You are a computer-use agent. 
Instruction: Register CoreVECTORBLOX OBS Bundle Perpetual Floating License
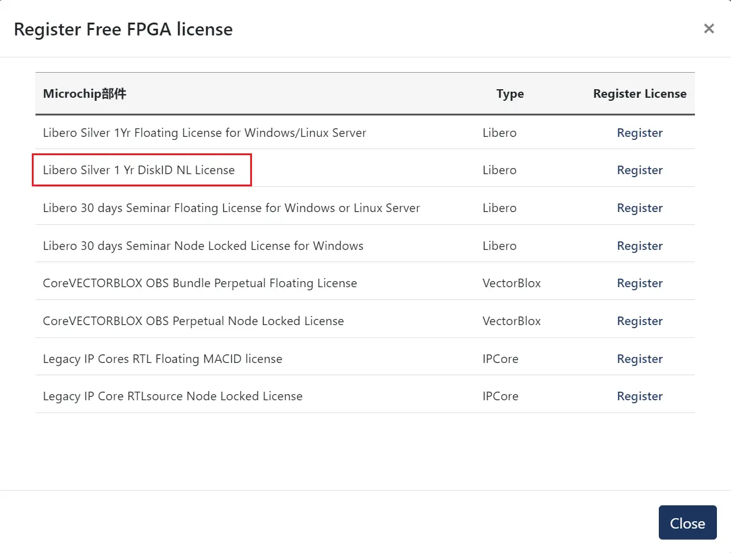coord(639,283)
